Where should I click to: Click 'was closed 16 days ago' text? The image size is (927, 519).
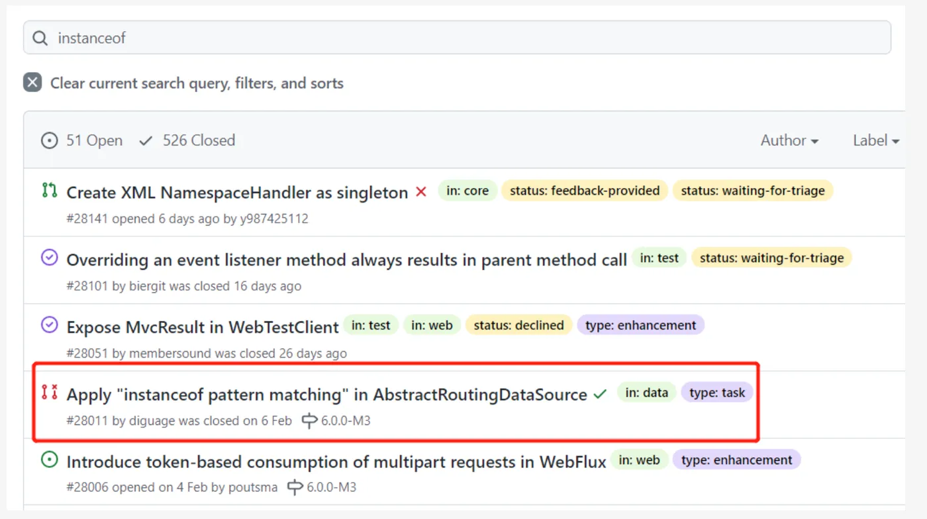[234, 286]
